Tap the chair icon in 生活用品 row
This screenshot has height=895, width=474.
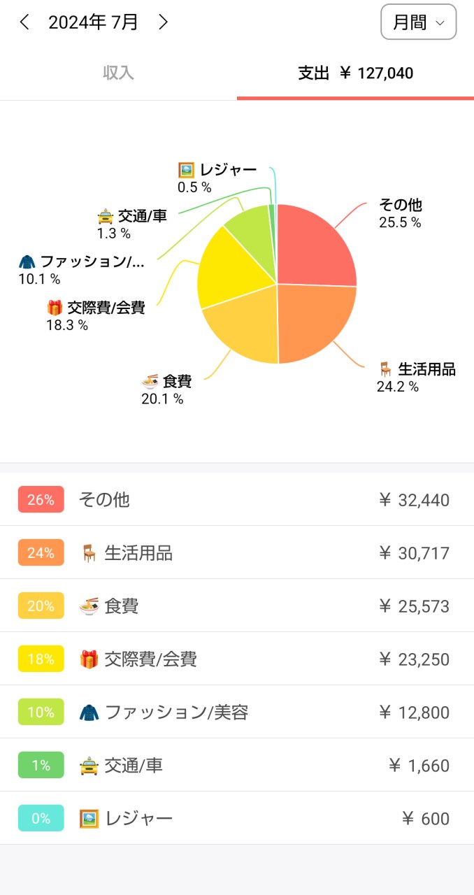pos(89,553)
